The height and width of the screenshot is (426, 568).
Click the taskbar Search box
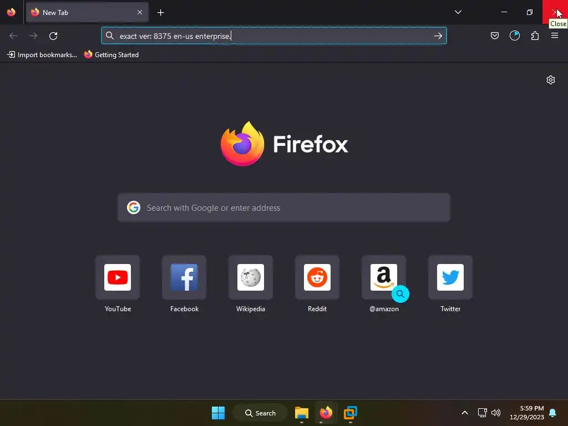tap(260, 413)
